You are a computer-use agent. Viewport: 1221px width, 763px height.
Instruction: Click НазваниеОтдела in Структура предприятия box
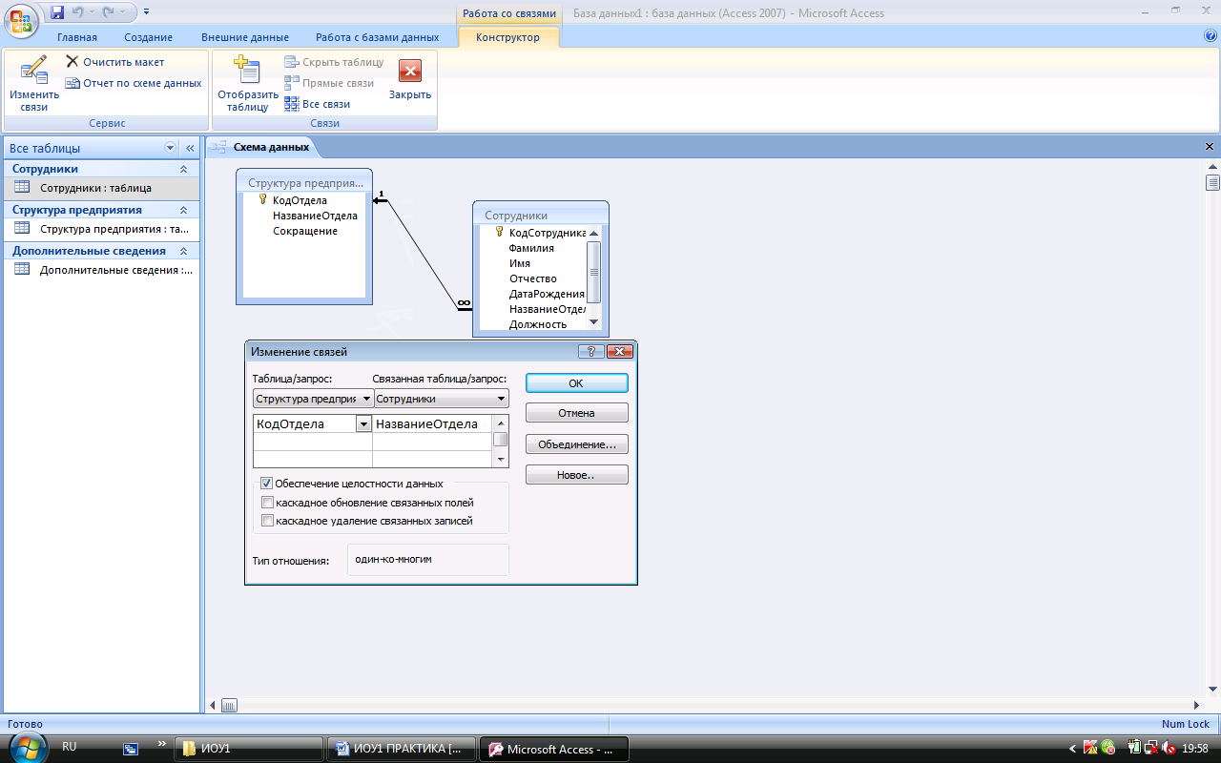[315, 216]
